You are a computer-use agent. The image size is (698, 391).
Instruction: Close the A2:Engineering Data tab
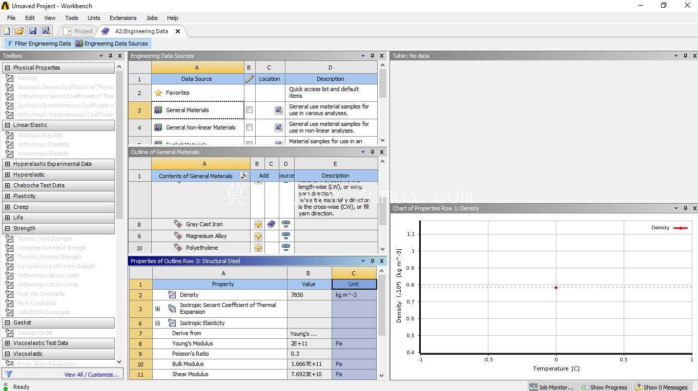click(x=178, y=31)
